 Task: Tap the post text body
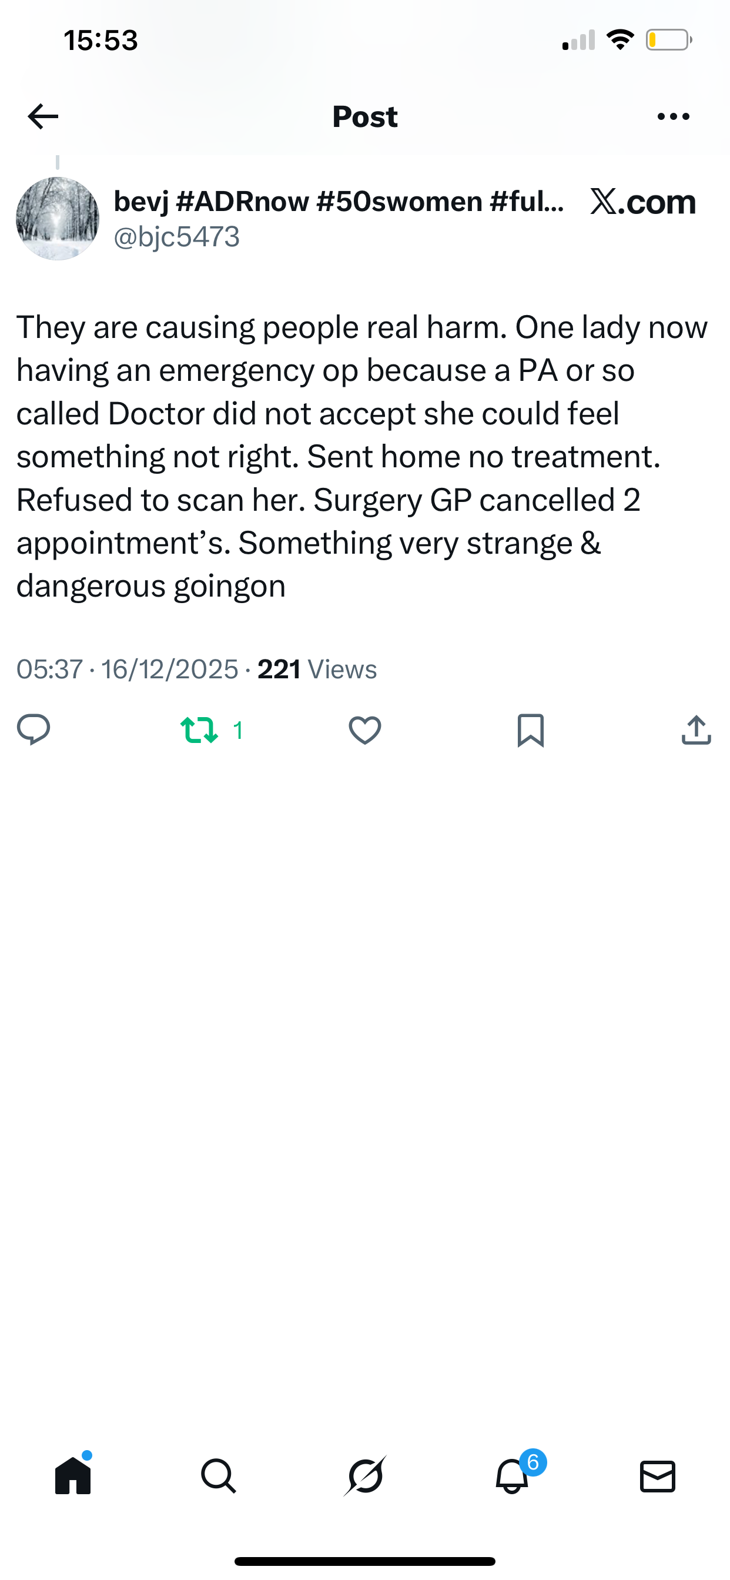coord(362,456)
